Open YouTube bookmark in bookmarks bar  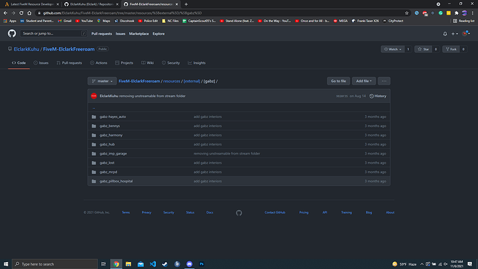[84, 21]
